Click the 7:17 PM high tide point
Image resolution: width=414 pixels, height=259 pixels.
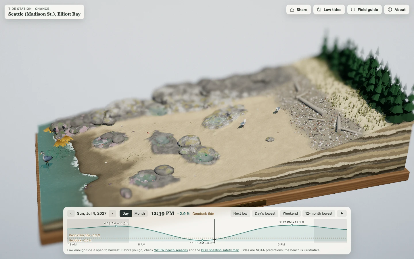pos(292,225)
